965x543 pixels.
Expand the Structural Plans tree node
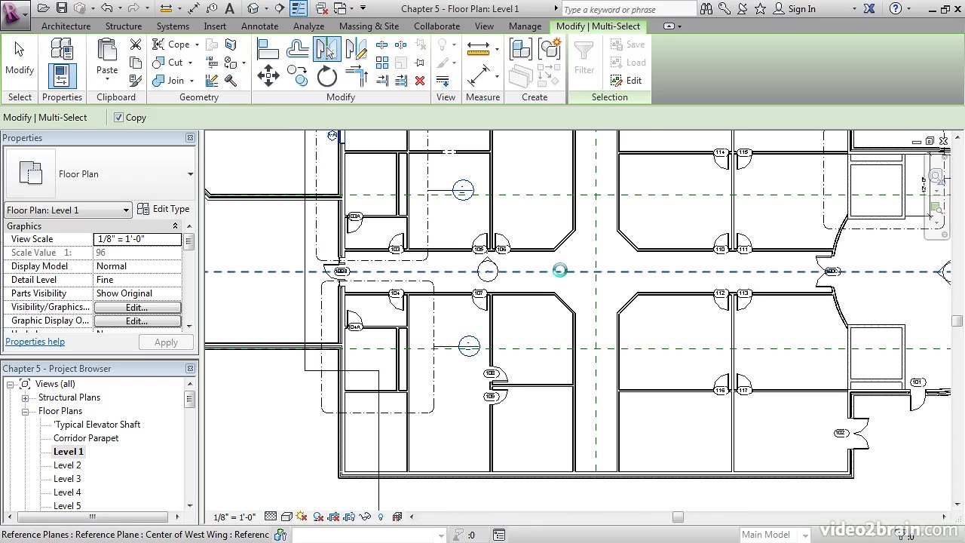click(25, 397)
